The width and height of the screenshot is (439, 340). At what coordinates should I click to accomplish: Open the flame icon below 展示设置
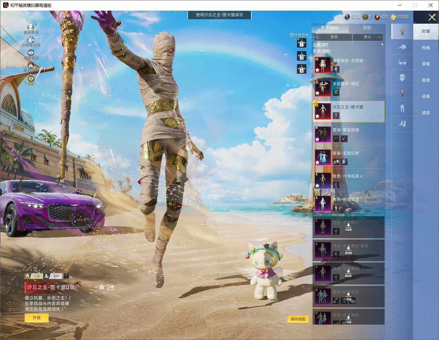pyautogui.click(x=31, y=65)
